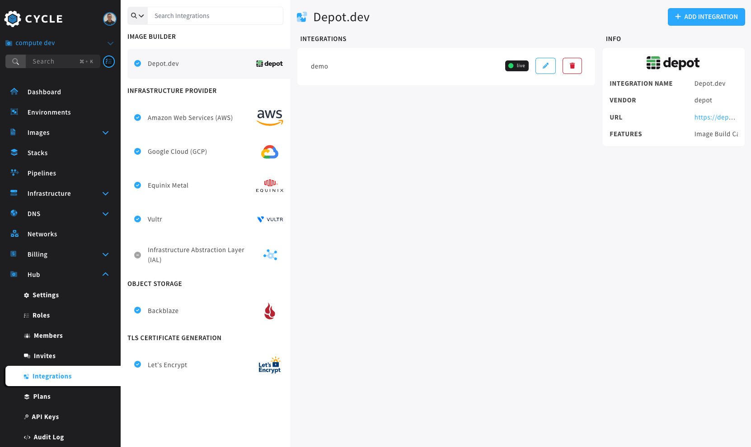This screenshot has width=751, height=447.
Task: Click the Environments sidebar icon
Action: coord(14,112)
